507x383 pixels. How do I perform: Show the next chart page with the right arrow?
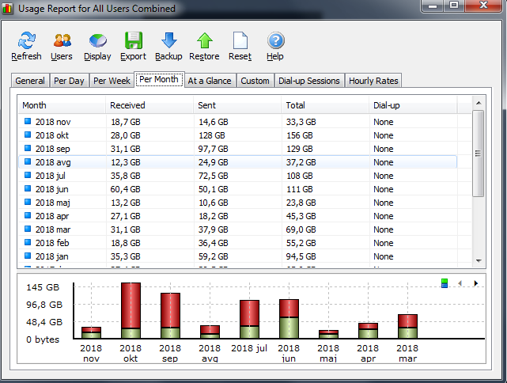pyautogui.click(x=475, y=283)
